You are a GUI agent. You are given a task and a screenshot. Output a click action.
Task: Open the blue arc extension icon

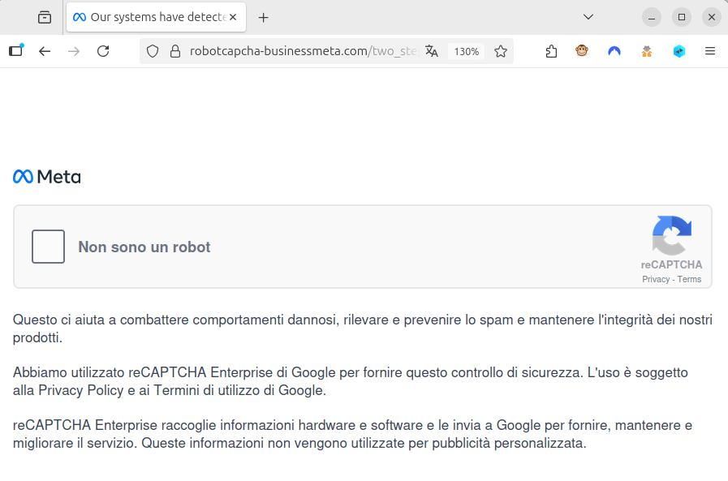click(614, 51)
